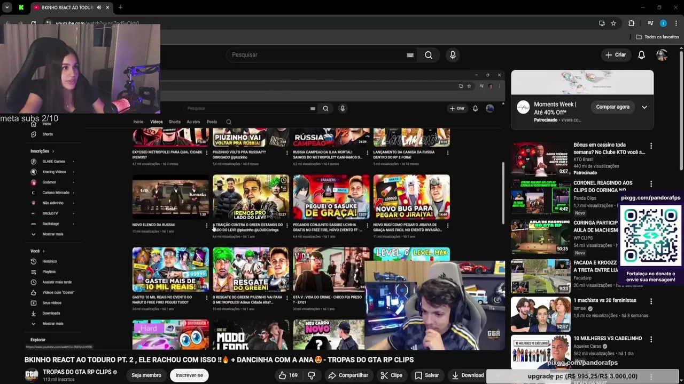Image resolution: width=684 pixels, height=384 pixels.
Task: Bookmark this page with the star icon
Action: click(x=613, y=23)
